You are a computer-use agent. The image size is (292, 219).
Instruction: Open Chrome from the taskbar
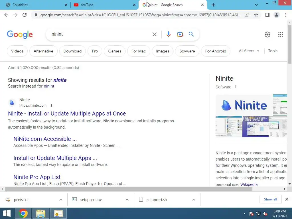23,213
